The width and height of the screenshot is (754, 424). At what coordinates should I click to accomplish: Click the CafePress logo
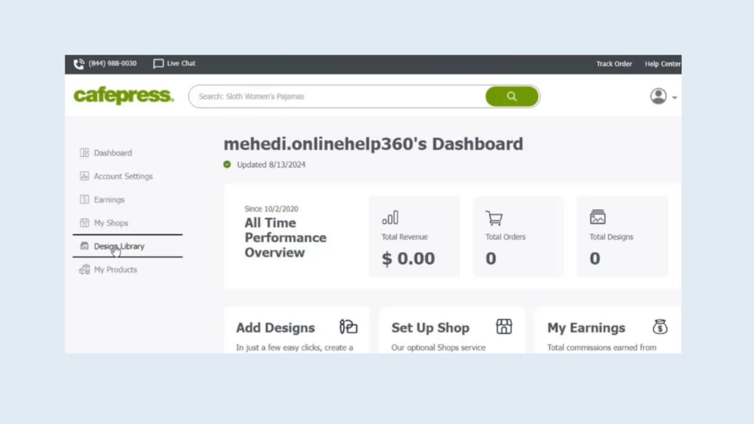click(x=123, y=96)
